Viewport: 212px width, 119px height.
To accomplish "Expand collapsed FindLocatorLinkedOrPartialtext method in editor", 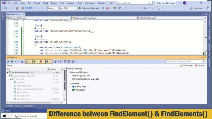I will coord(23,31).
